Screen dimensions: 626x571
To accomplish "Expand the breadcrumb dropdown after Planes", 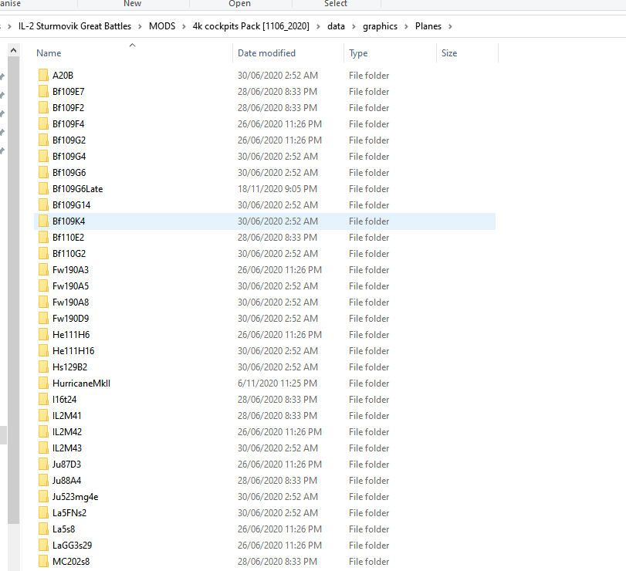I will [452, 25].
